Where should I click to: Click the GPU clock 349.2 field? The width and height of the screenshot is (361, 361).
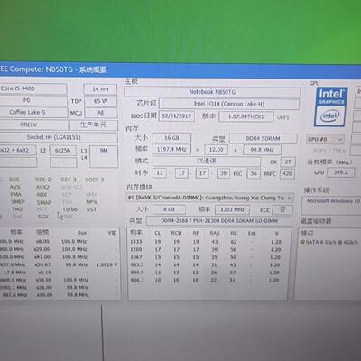coord(341,172)
